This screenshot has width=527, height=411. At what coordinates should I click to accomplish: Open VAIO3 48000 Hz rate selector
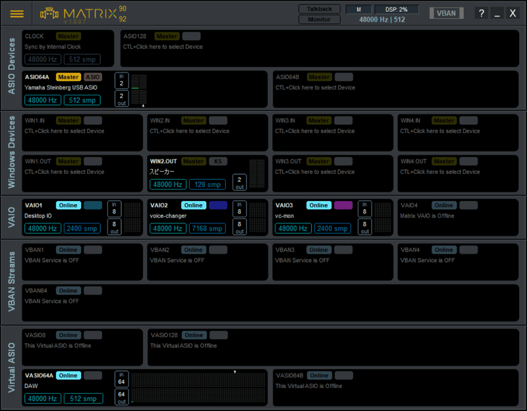293,229
